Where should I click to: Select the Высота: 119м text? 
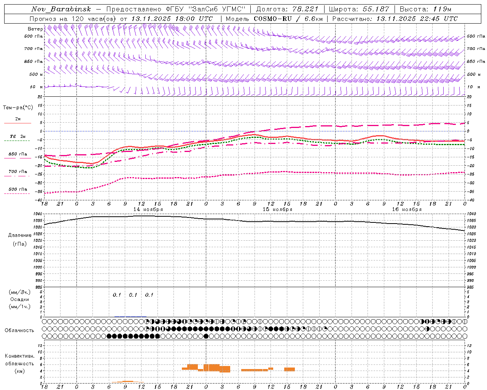425,9
